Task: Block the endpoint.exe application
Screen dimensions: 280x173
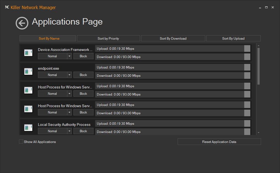Action: point(83,75)
